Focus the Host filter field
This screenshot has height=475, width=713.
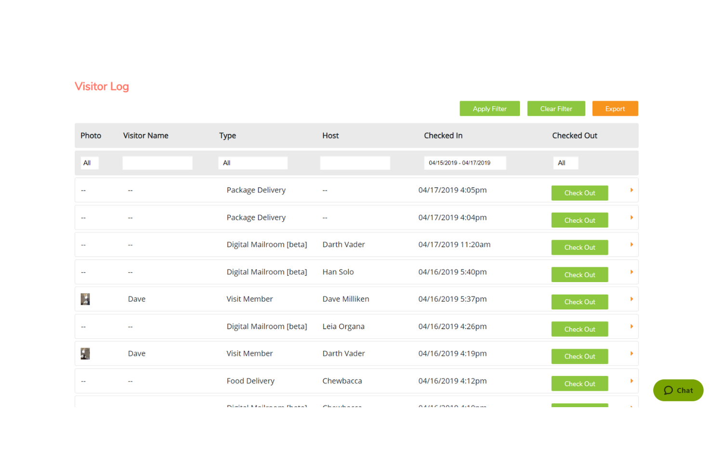point(355,163)
